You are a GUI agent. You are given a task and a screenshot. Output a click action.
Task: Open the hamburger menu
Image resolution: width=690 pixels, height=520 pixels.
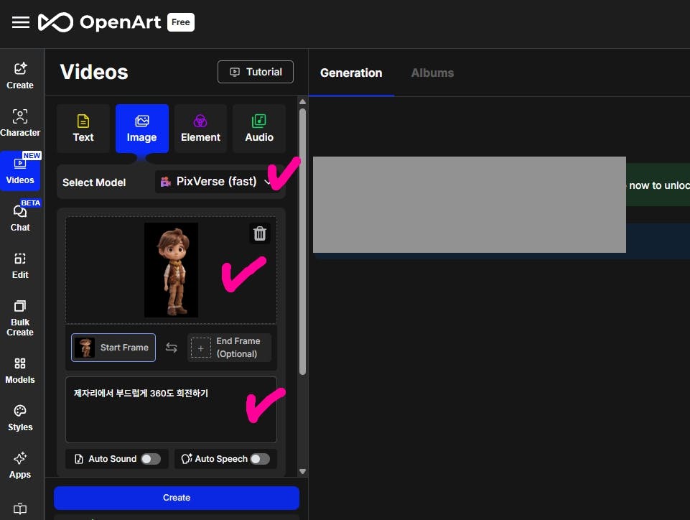click(x=20, y=22)
